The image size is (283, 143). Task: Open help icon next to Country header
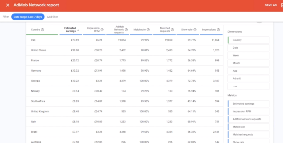point(42,30)
